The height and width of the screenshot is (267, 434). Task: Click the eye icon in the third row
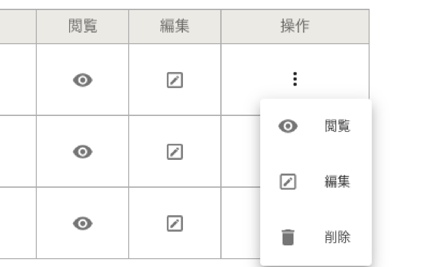83,223
